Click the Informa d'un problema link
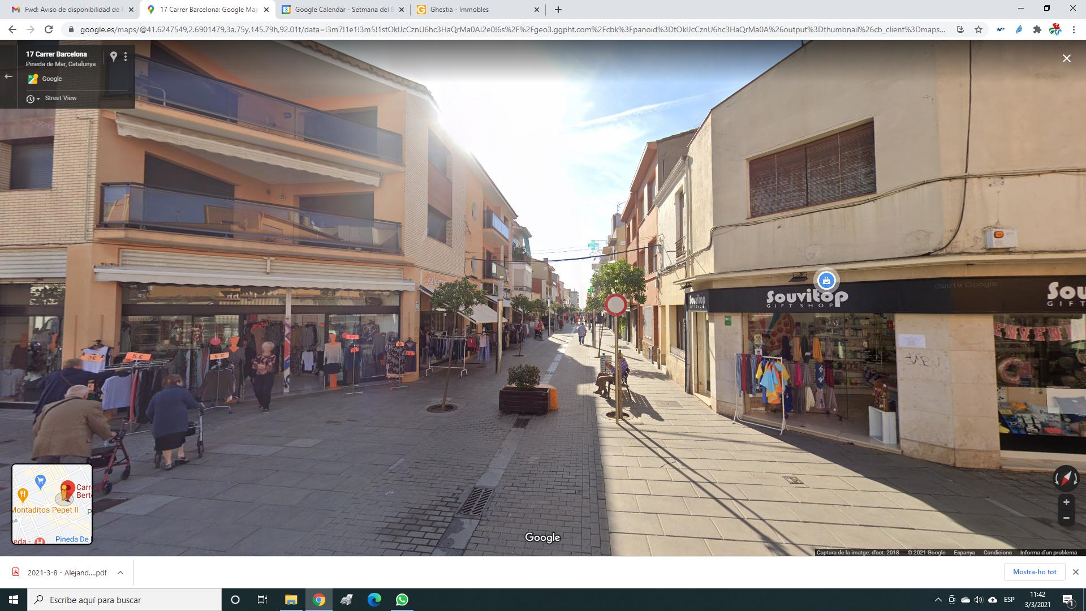 coord(1048,553)
